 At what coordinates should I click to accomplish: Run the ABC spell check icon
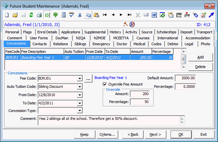72,15
